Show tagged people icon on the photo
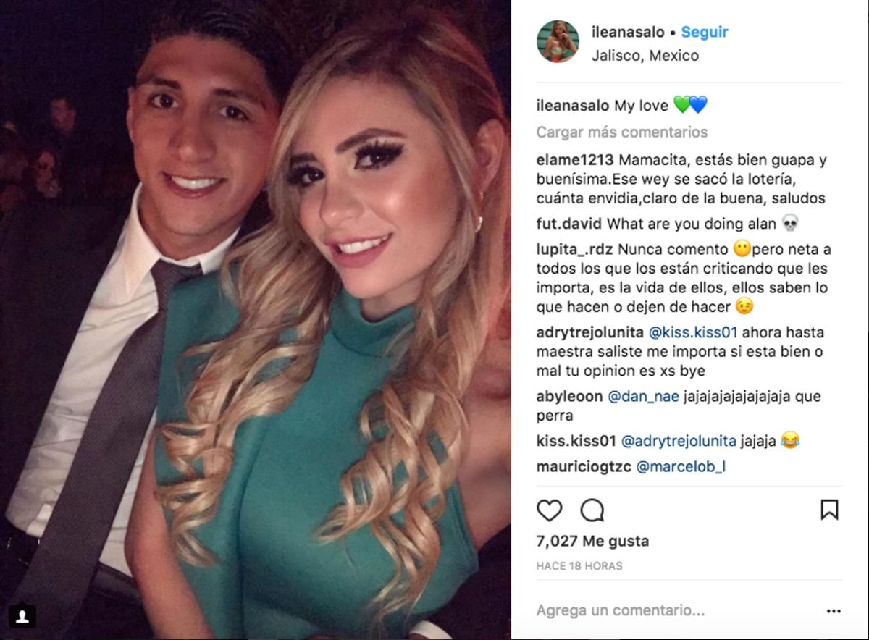This screenshot has height=640, width=869. pyautogui.click(x=24, y=615)
